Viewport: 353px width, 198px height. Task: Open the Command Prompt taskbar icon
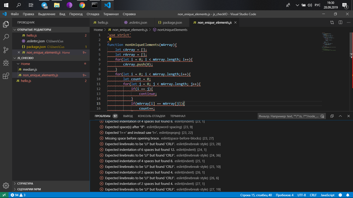pyautogui.click(x=95, y=5)
